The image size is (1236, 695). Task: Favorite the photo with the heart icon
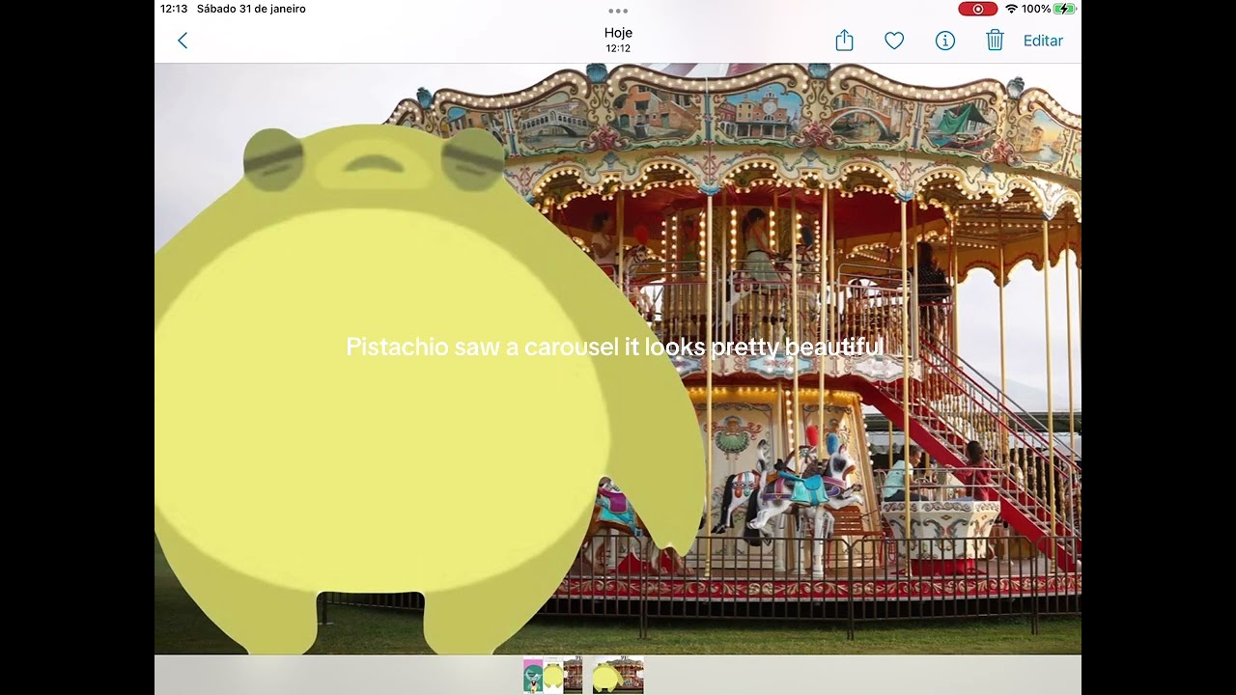[x=894, y=41]
